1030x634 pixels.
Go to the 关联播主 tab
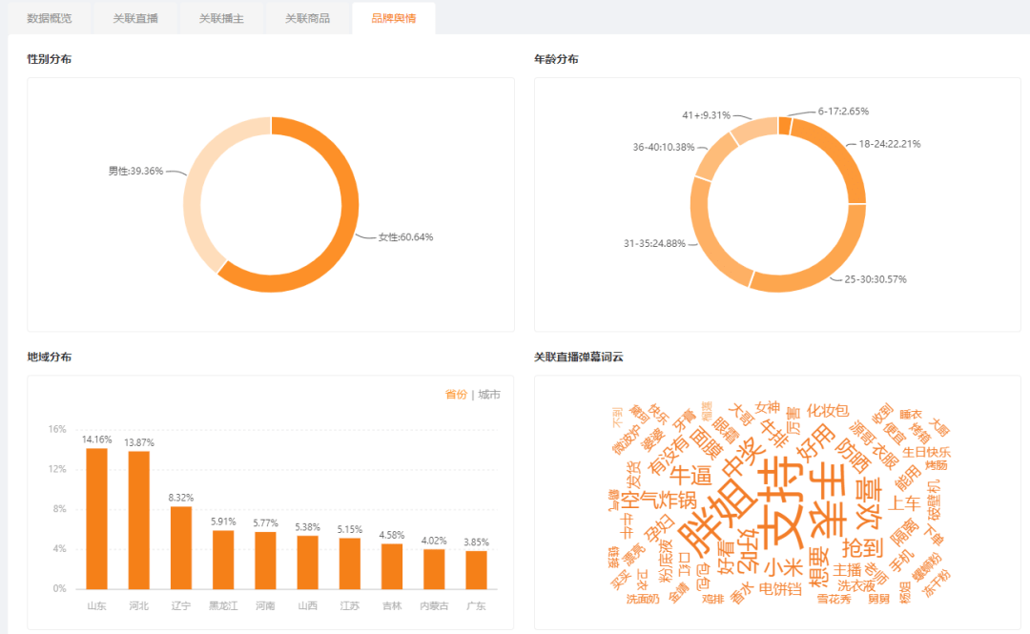coord(221,18)
